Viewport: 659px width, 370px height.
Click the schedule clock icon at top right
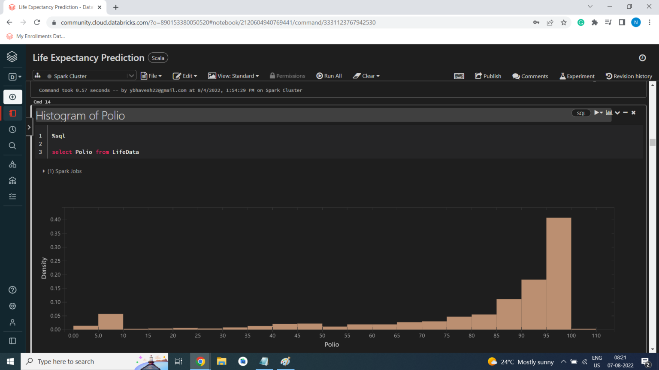(x=642, y=58)
